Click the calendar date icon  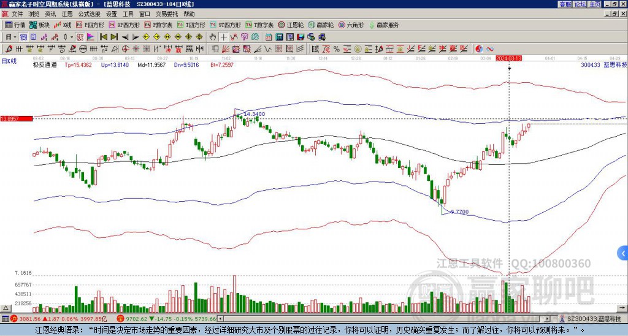pos(269,37)
